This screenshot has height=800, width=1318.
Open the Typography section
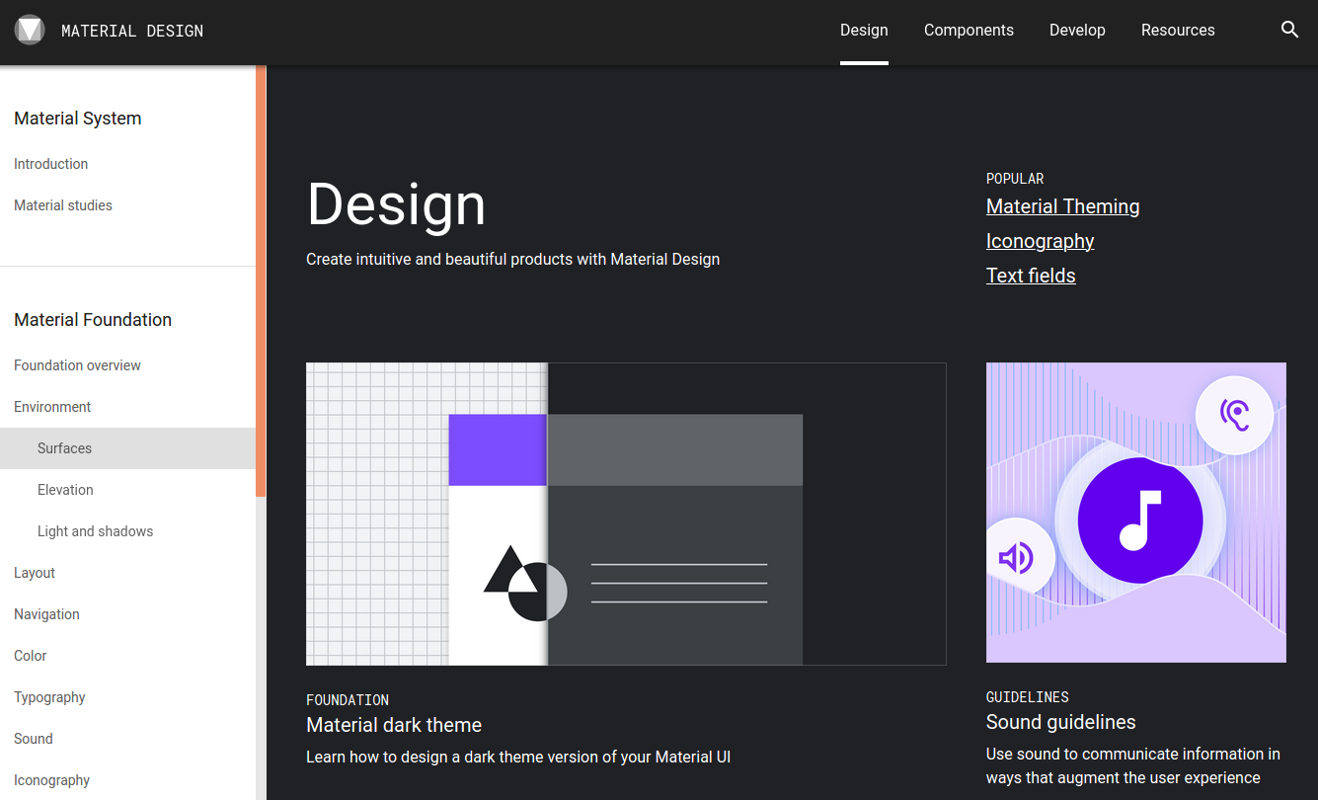(x=49, y=697)
